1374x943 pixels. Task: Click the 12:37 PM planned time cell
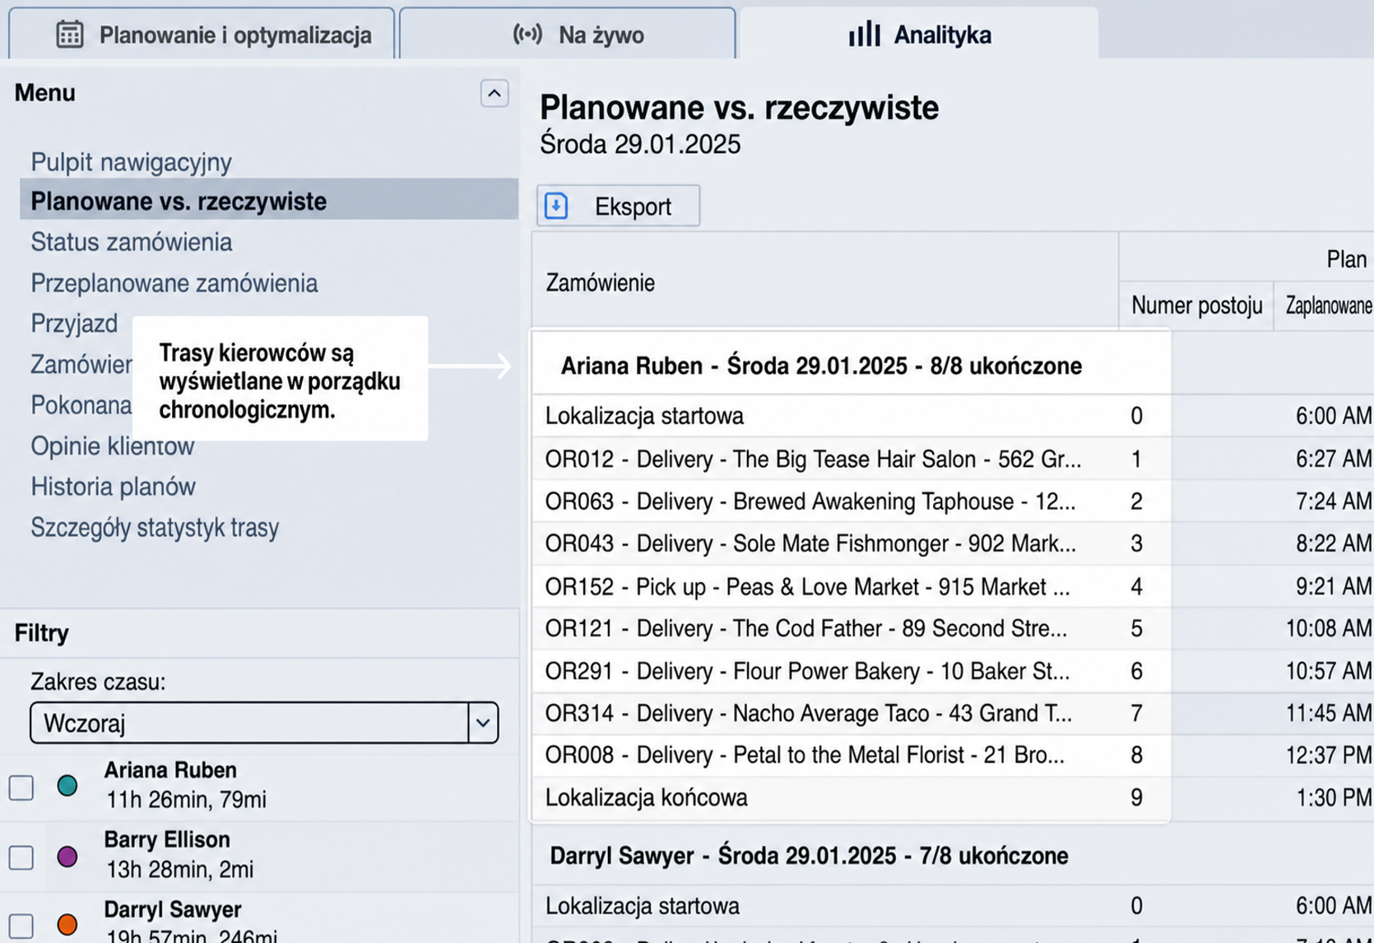[1329, 756]
